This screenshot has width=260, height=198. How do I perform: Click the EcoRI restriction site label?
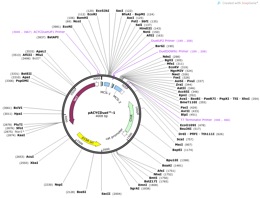[92, 14]
